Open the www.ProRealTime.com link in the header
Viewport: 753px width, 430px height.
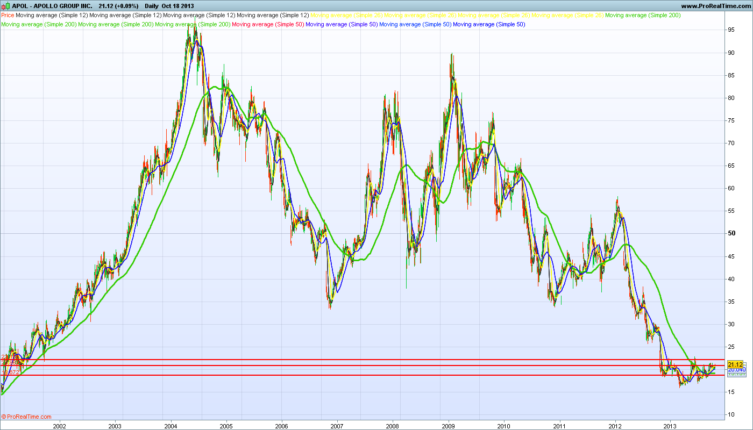(715, 6)
